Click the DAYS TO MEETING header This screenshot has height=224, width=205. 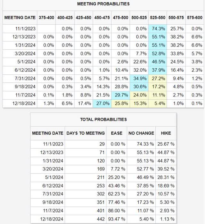[x=86, y=133]
